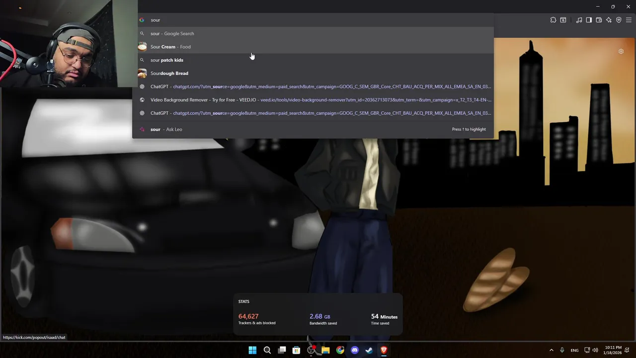This screenshot has height=358, width=636.
Task: Open the Windows Start button
Action: pos(252,350)
